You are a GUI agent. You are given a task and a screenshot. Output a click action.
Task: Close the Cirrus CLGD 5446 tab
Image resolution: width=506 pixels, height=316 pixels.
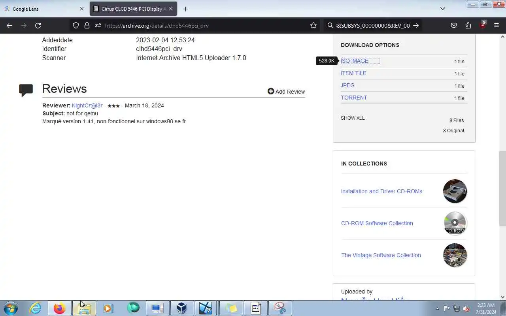(171, 9)
